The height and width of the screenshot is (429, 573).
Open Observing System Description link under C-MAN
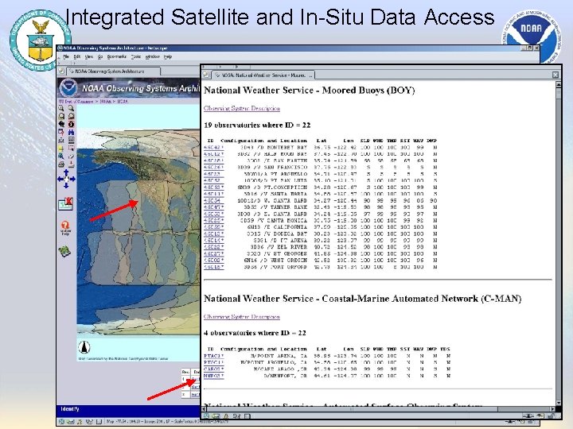242,317
